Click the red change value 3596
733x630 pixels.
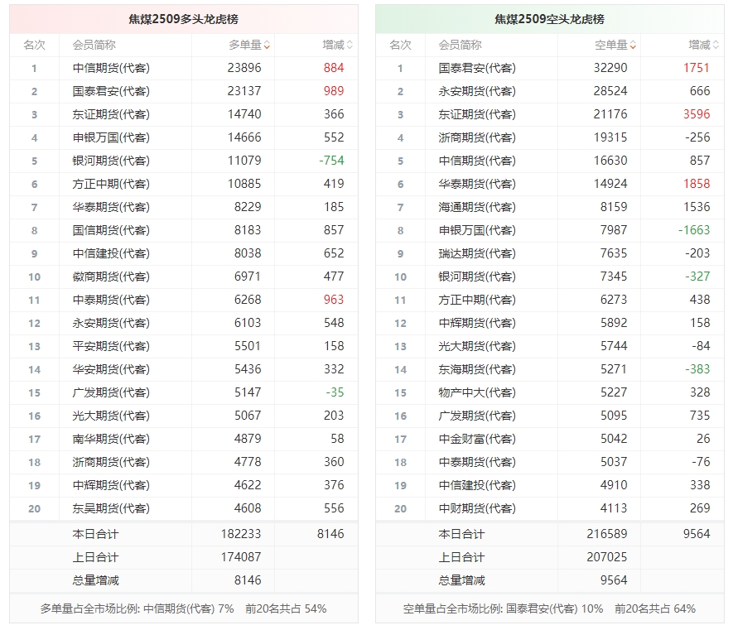click(x=697, y=114)
